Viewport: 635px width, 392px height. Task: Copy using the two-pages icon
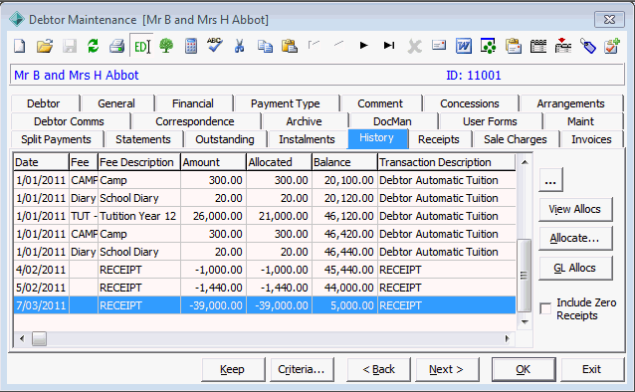tap(265, 46)
